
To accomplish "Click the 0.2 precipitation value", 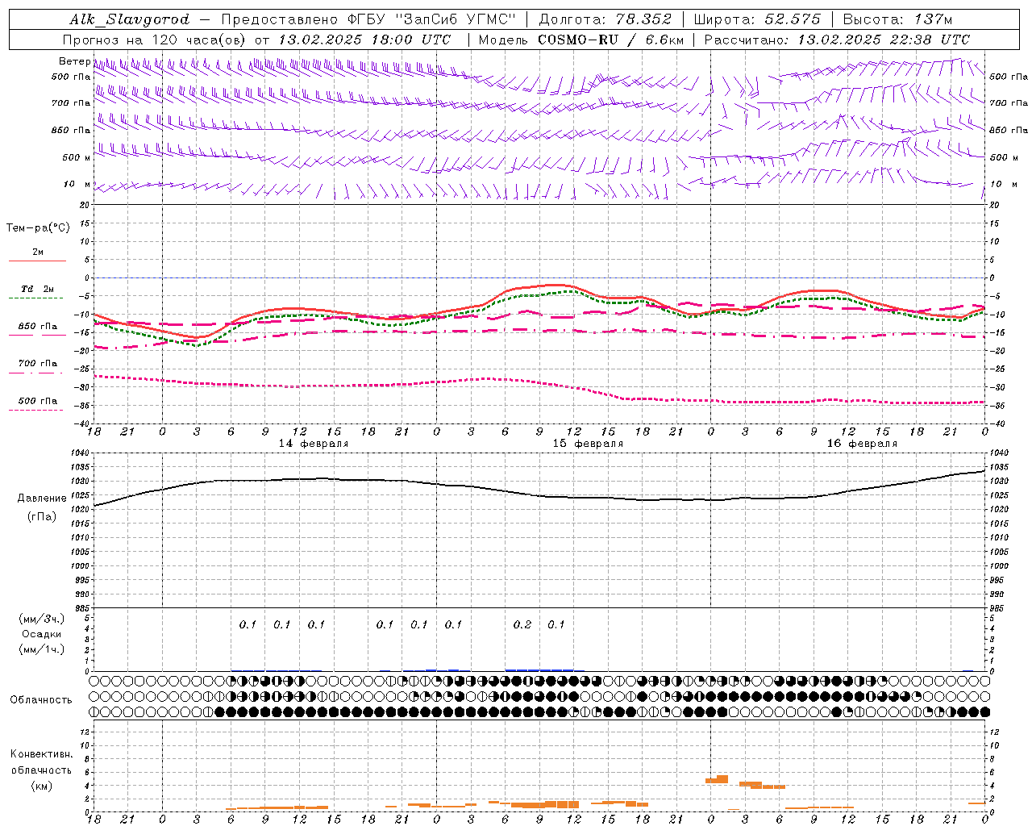I will 522,624.
